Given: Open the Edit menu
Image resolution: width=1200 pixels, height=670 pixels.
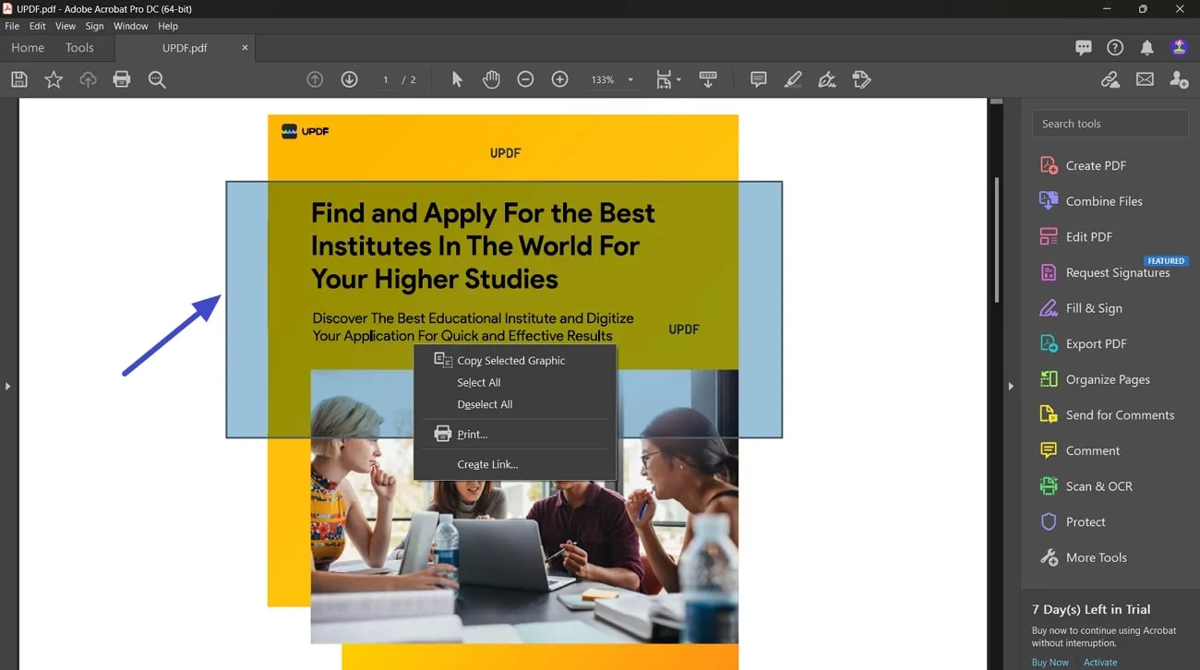Looking at the screenshot, I should point(37,26).
